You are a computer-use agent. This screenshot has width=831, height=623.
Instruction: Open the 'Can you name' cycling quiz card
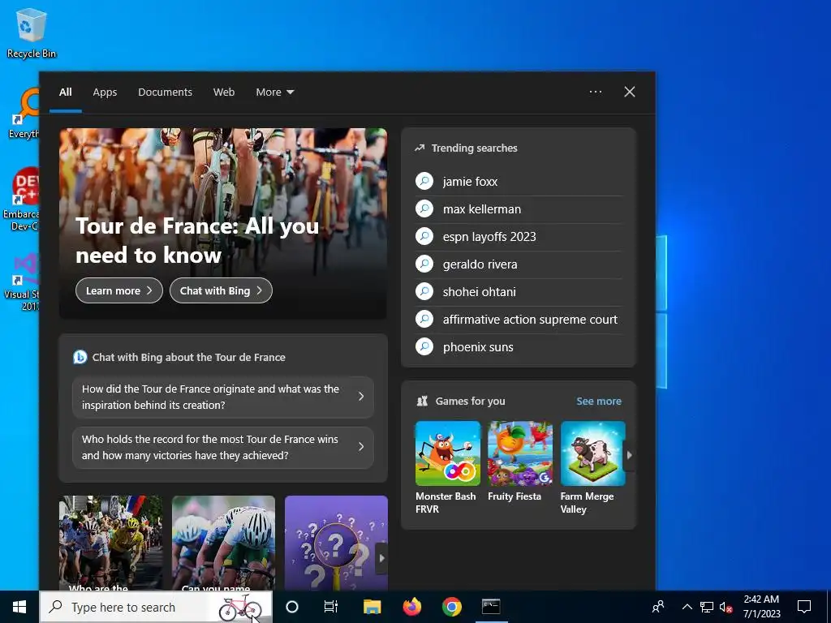point(224,543)
